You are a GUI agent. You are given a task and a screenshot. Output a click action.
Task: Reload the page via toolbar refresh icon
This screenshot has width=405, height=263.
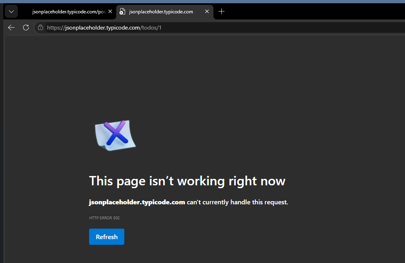point(26,28)
